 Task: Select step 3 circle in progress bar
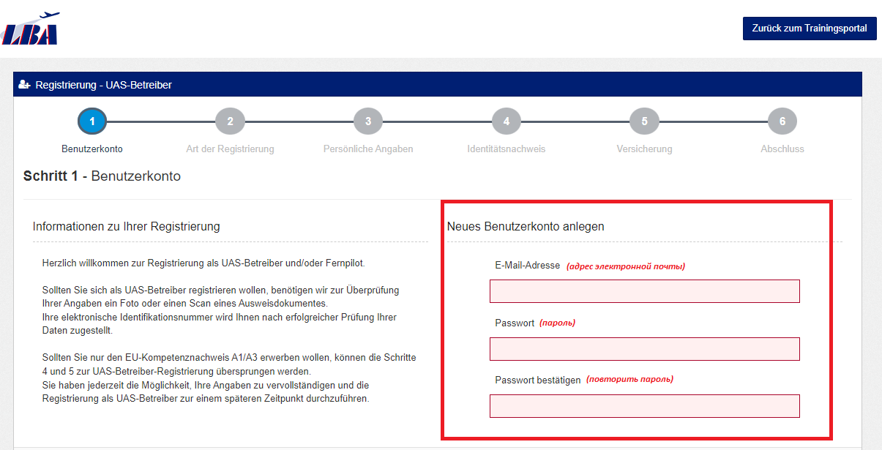pyautogui.click(x=368, y=121)
